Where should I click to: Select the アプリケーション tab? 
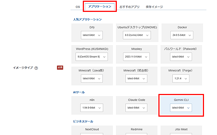click(100, 6)
